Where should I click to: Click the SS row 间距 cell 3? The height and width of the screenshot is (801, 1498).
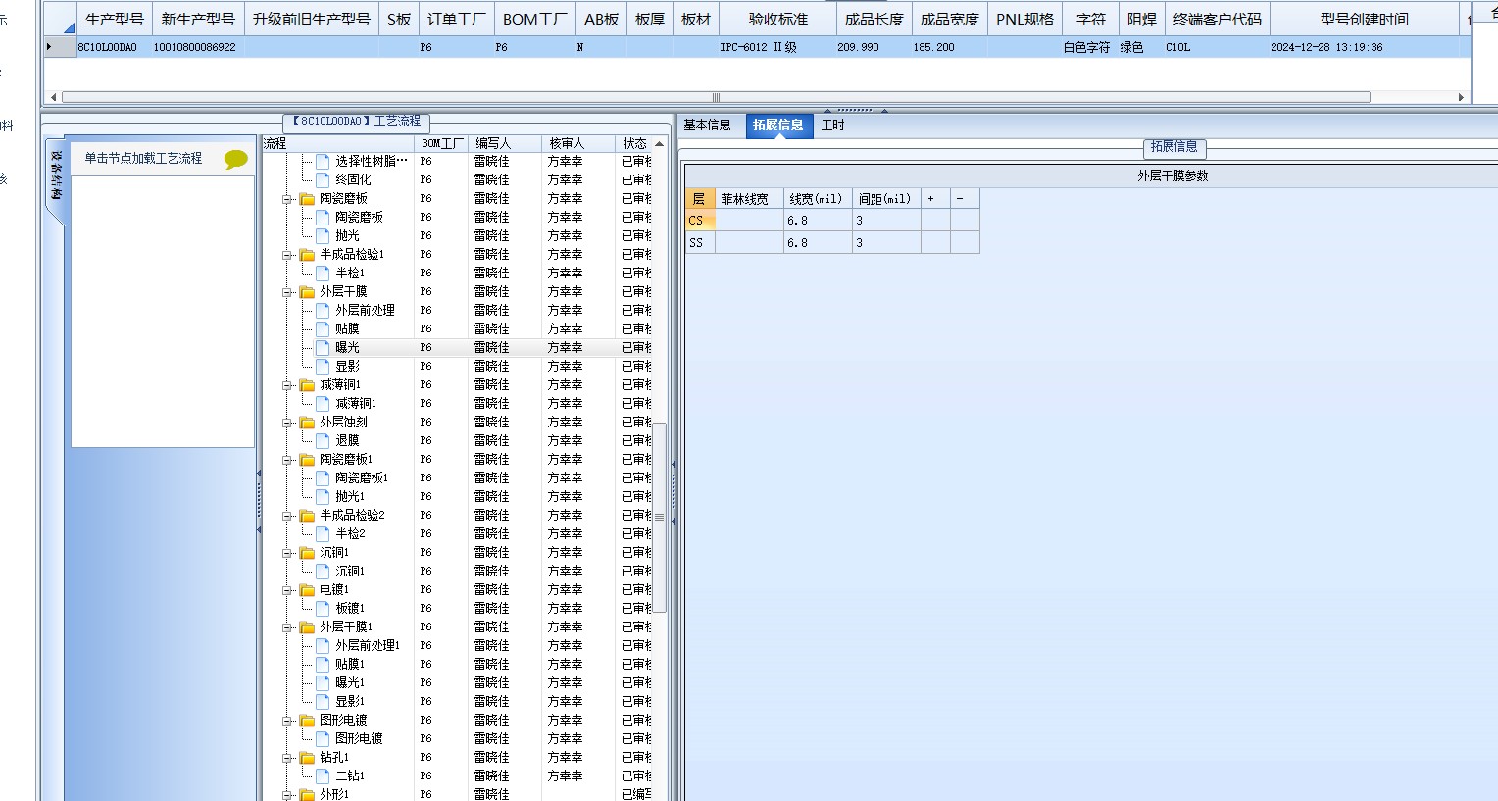(x=887, y=242)
